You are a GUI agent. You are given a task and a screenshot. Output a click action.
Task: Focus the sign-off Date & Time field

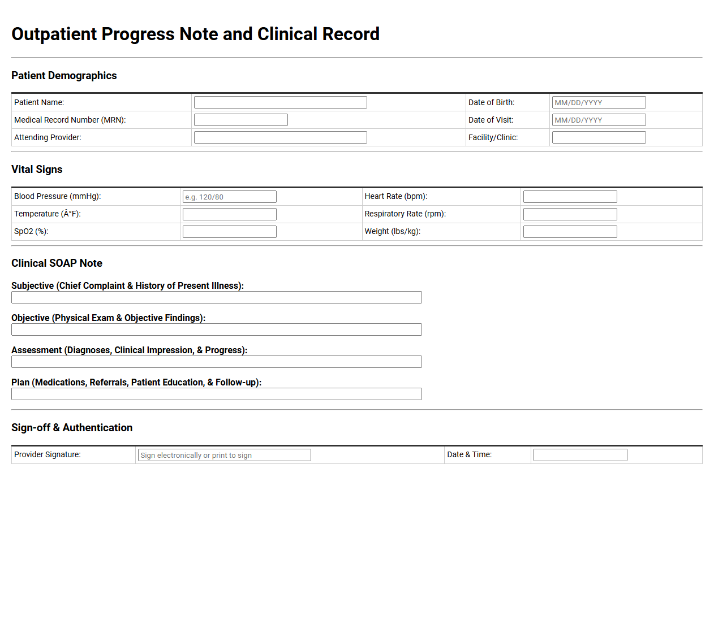[x=580, y=455]
